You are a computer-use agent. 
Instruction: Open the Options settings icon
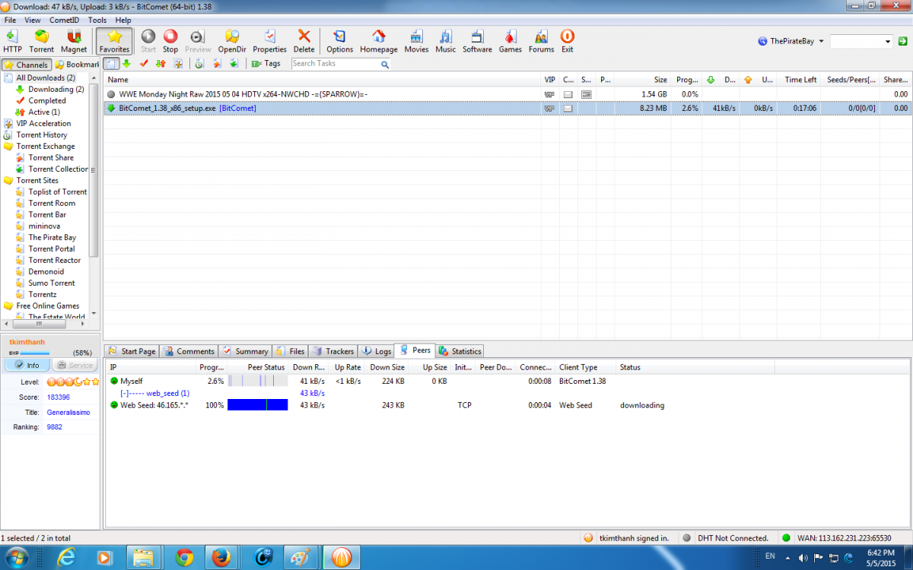click(339, 37)
